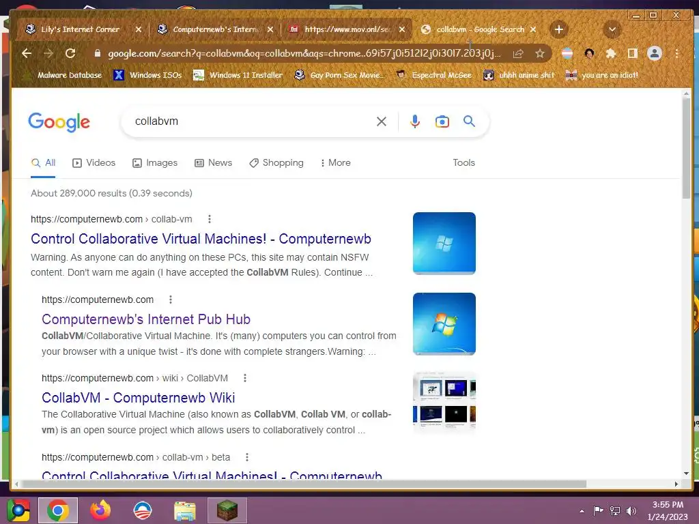Click the CollabVM wiki screenshots thumbnail
This screenshot has width=699, height=524.
click(x=444, y=403)
